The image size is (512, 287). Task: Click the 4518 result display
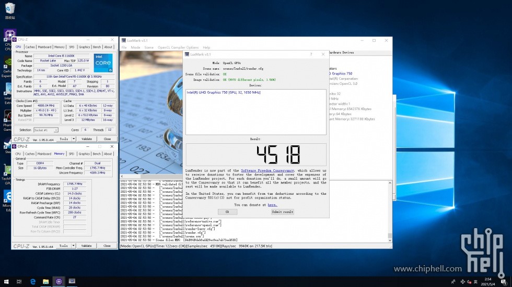point(255,155)
